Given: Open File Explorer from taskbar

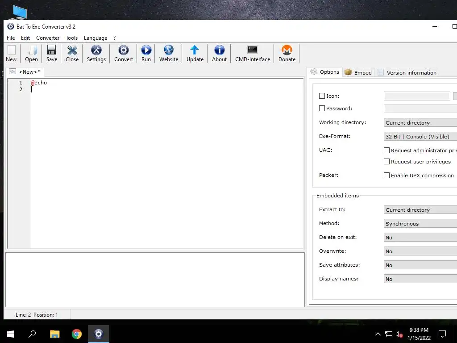Looking at the screenshot, I should pos(54,334).
